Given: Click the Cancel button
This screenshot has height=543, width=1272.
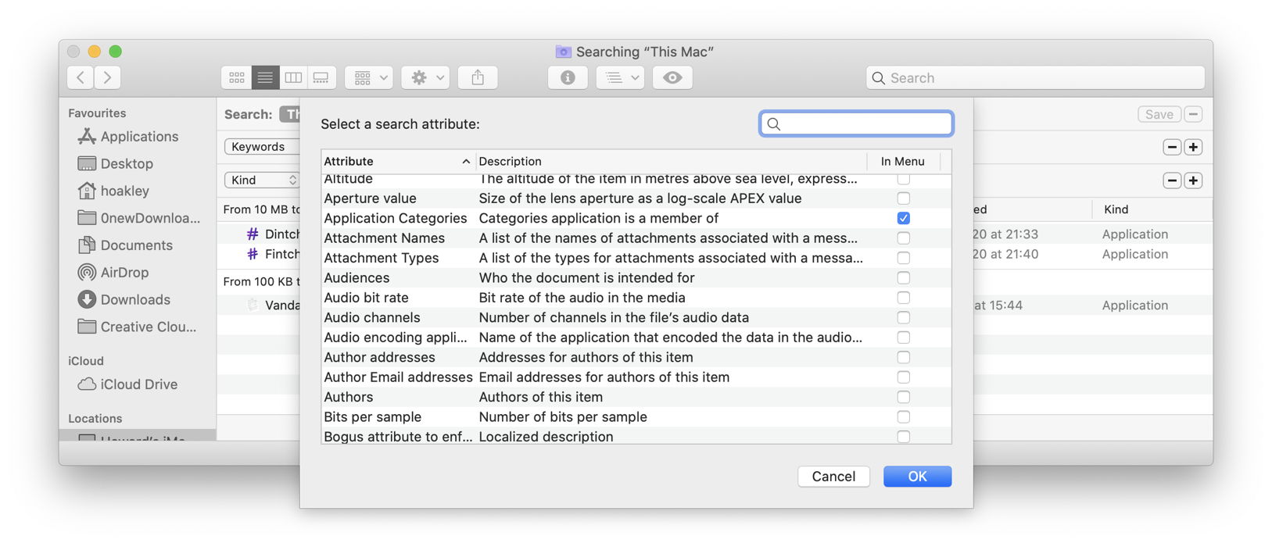Looking at the screenshot, I should pos(833,477).
